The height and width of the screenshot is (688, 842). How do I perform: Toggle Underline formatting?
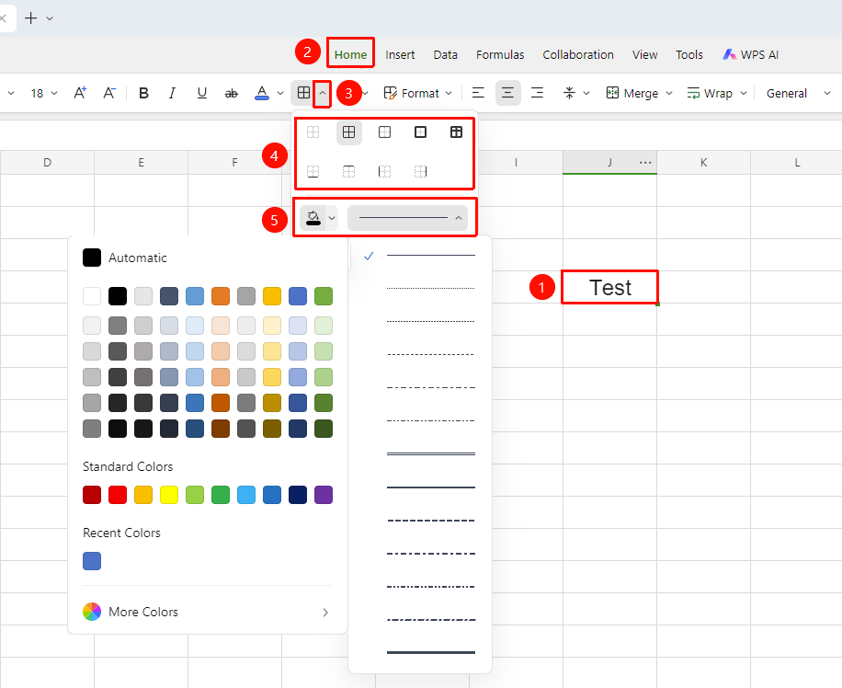click(x=202, y=93)
